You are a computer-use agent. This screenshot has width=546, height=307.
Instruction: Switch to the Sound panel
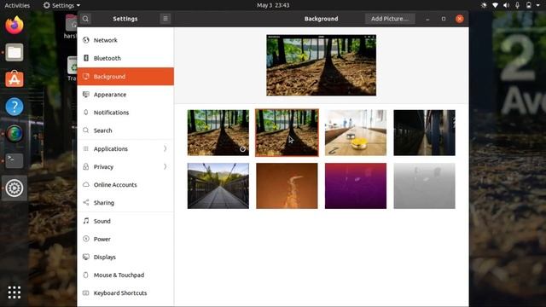tap(125, 221)
